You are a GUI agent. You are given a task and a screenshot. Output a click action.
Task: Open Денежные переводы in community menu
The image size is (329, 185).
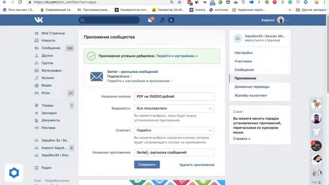(252, 87)
